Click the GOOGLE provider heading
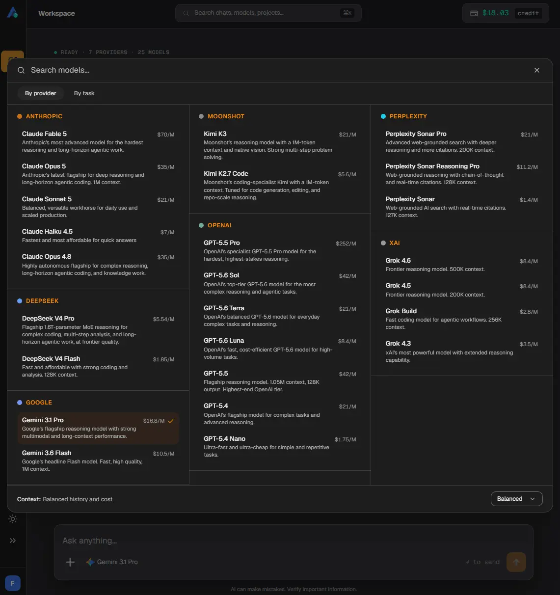 [39, 403]
